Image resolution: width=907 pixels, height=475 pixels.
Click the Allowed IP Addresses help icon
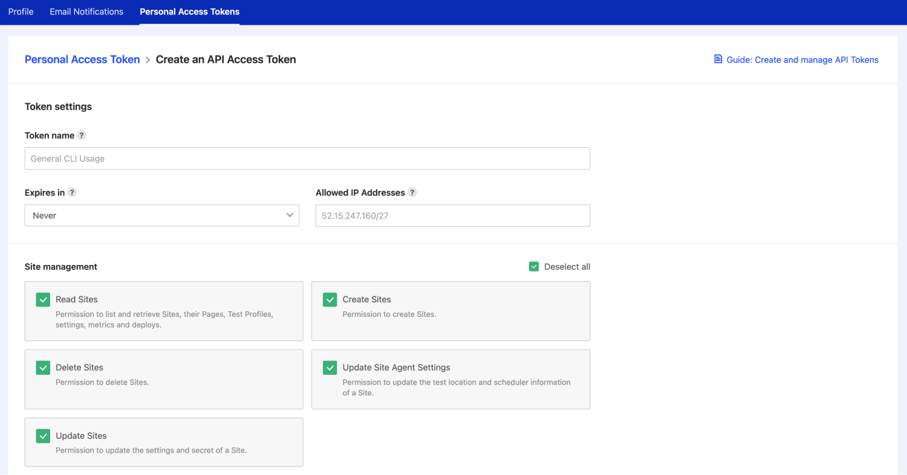tap(412, 193)
